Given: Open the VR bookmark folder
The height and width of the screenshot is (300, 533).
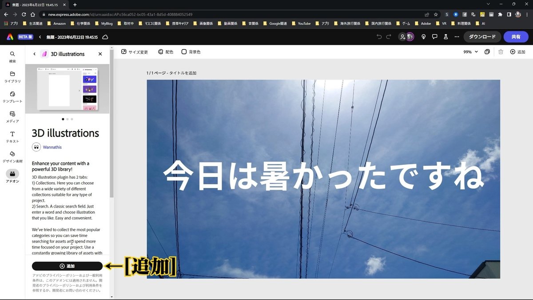Looking at the screenshot, I should click(x=441, y=23).
